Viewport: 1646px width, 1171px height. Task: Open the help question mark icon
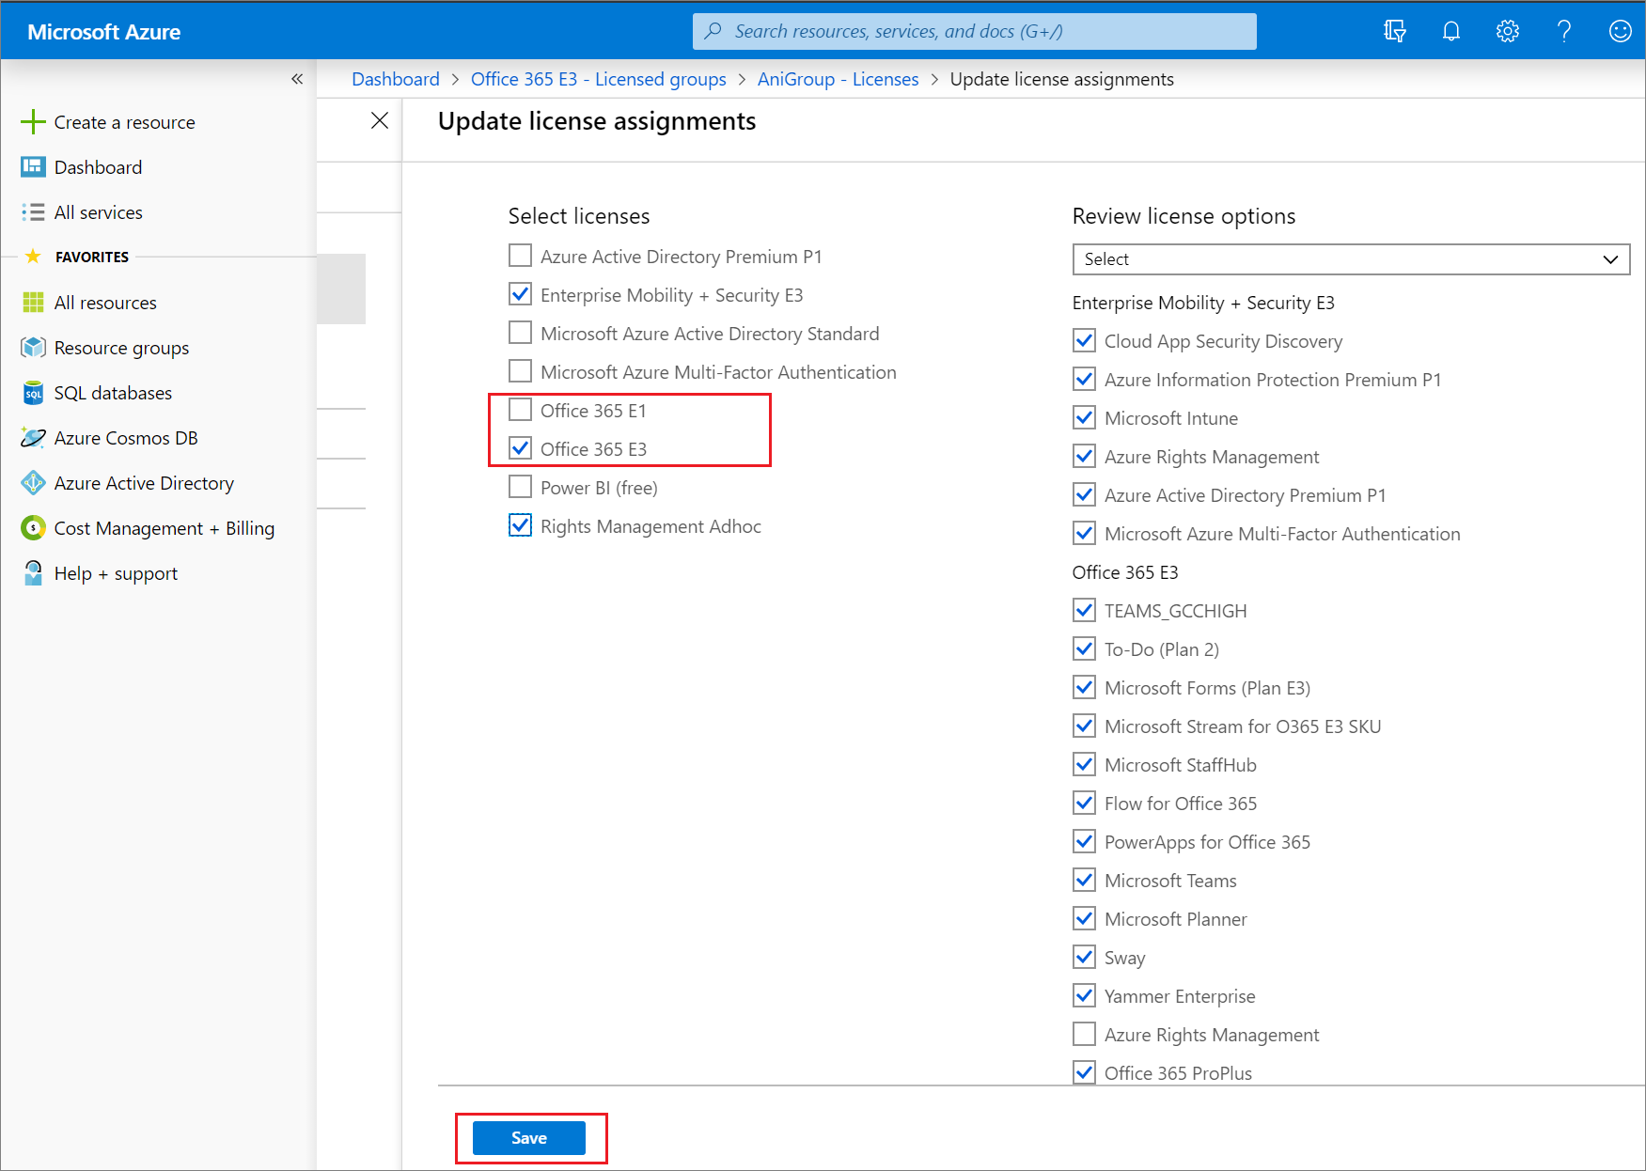pos(1564,31)
